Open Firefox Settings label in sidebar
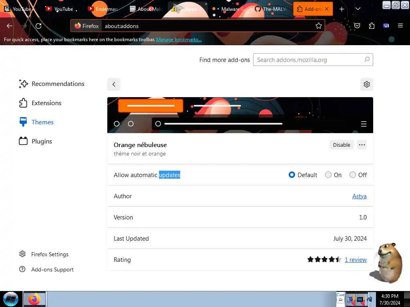Viewport: 410px width, 307px height. click(x=50, y=254)
